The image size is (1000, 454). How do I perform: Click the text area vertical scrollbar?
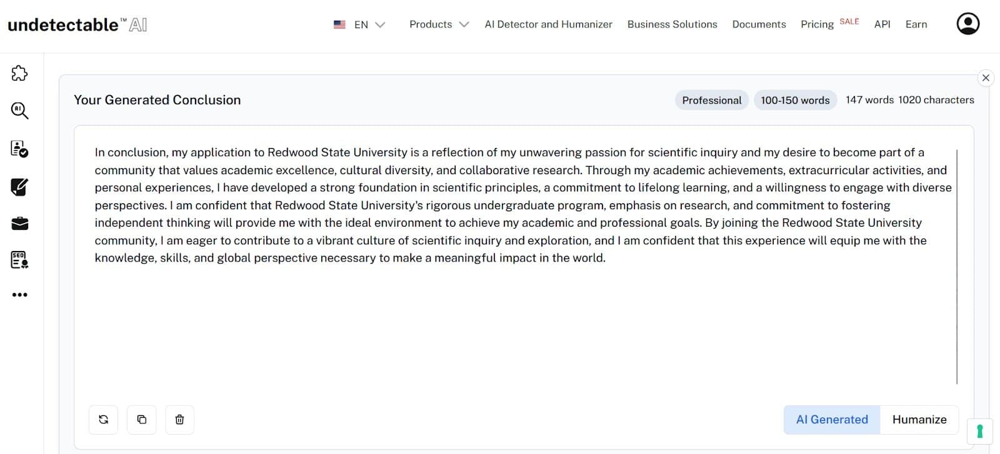click(957, 267)
